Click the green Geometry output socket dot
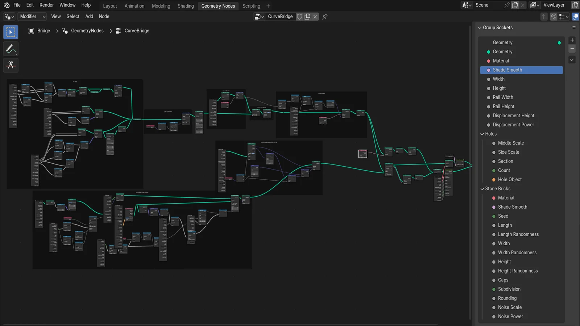The image size is (580, 326). pos(559,42)
